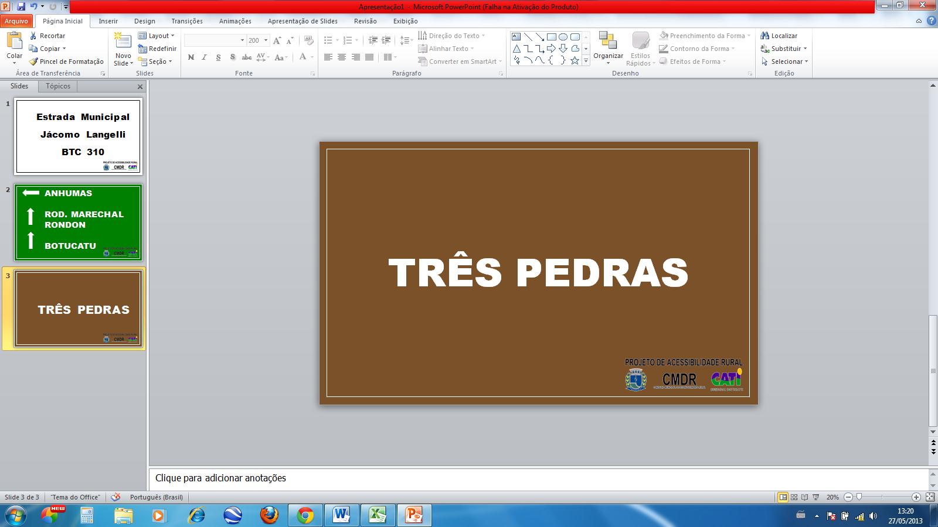Increase list indent level
Image resolution: width=938 pixels, height=527 pixels.
tap(386, 40)
